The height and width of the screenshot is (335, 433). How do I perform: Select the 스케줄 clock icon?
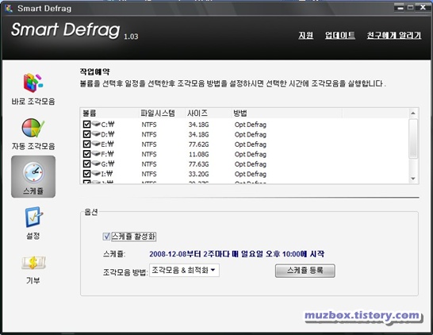33,172
